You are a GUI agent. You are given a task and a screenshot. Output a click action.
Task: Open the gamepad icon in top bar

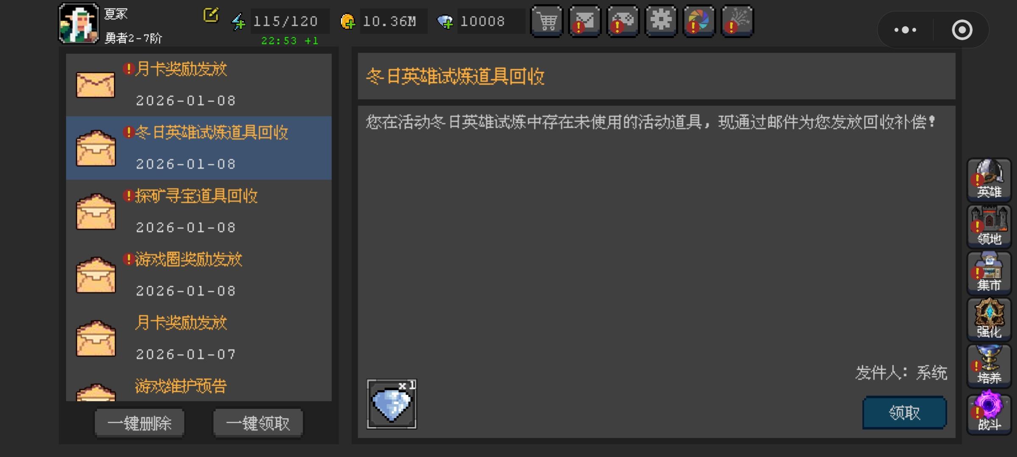point(623,21)
